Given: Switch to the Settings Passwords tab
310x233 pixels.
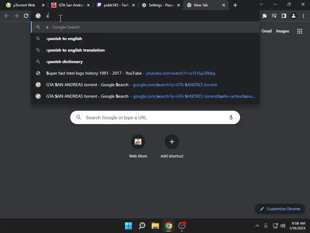Looking at the screenshot, I should click(158, 5).
